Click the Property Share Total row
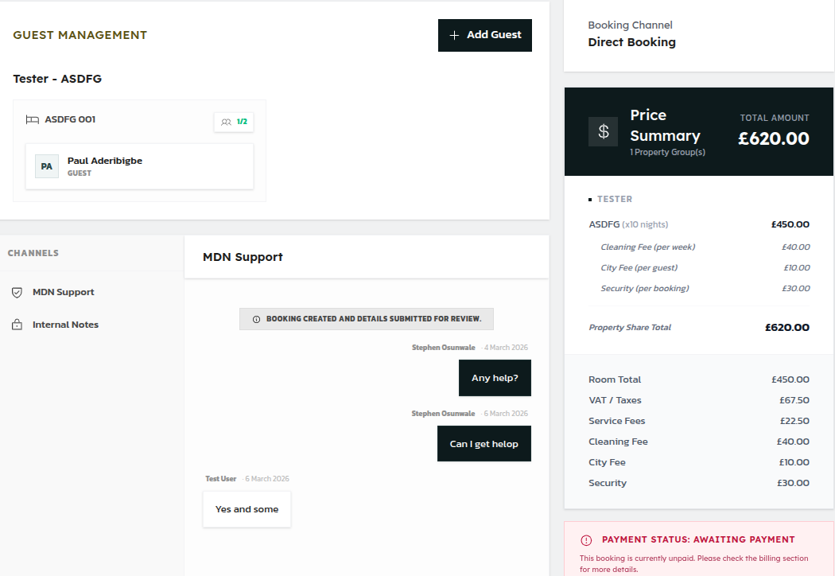Screen dimensions: 835x576 tap(698, 327)
